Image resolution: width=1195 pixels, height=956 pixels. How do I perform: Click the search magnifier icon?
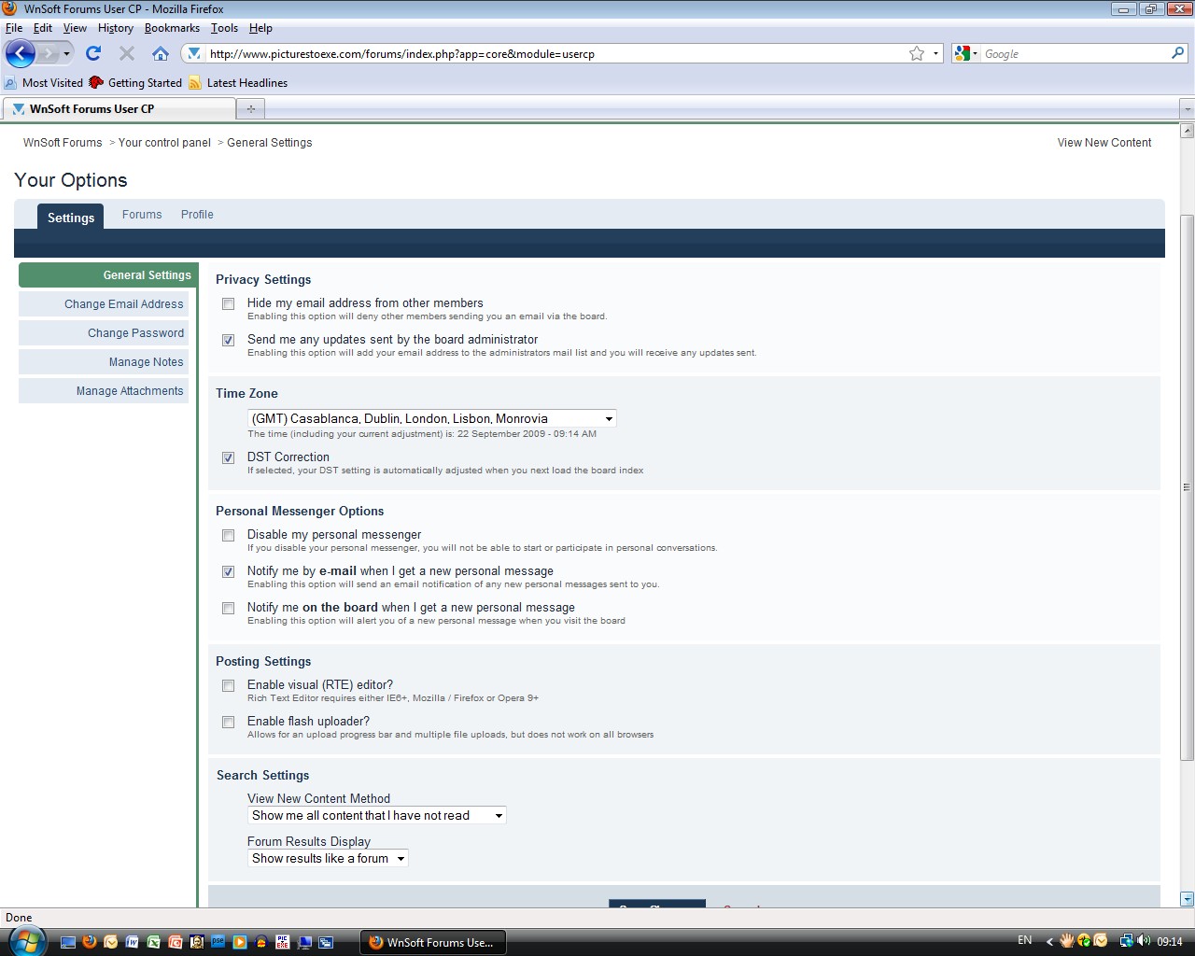pos(1177,53)
